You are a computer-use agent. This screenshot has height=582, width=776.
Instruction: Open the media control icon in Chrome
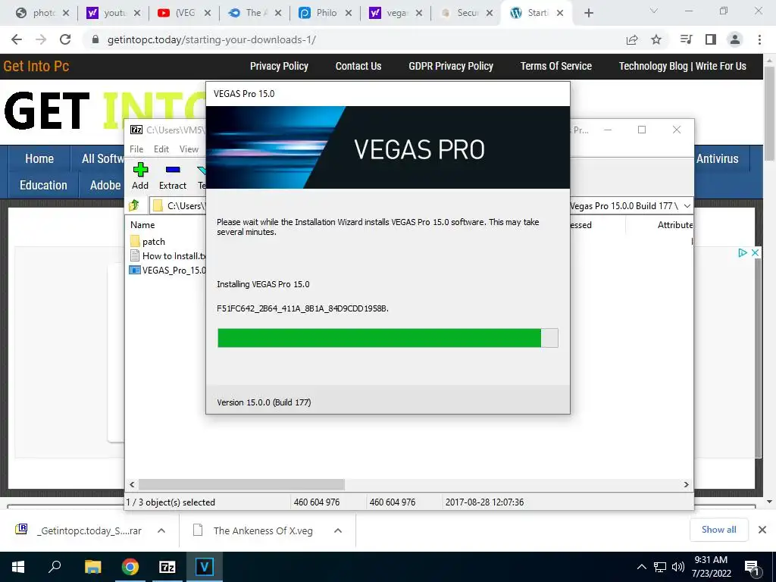(x=686, y=39)
